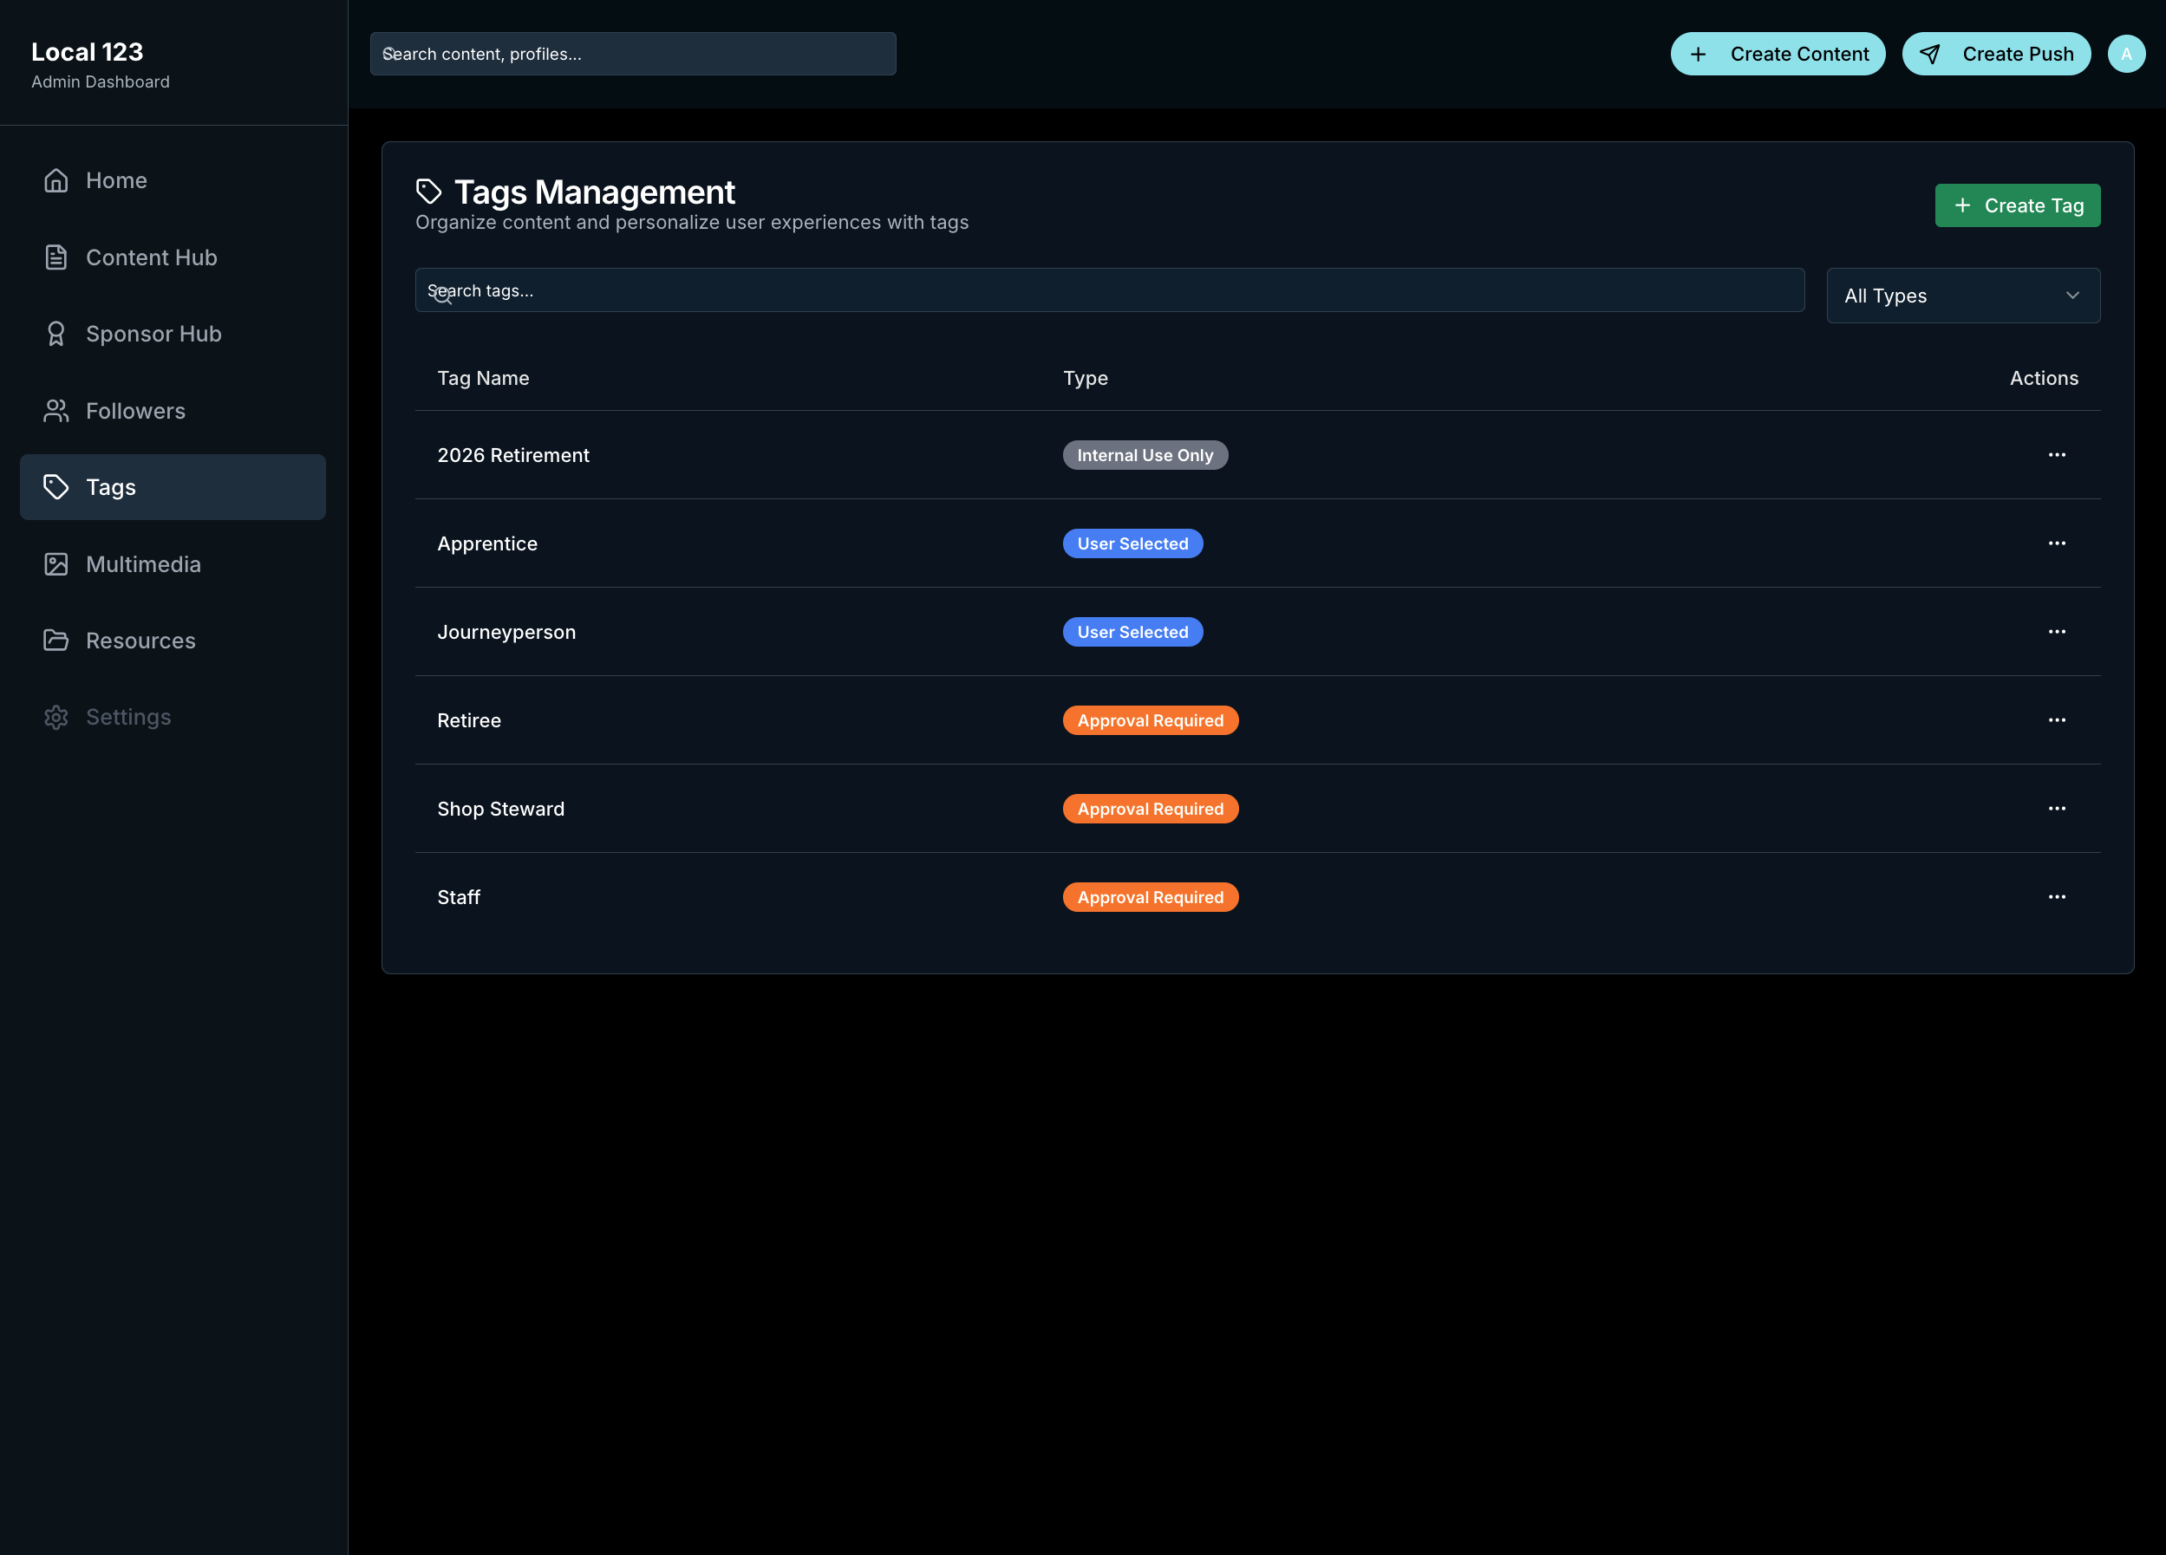Click the Sponsor Hub award icon

tap(55, 334)
